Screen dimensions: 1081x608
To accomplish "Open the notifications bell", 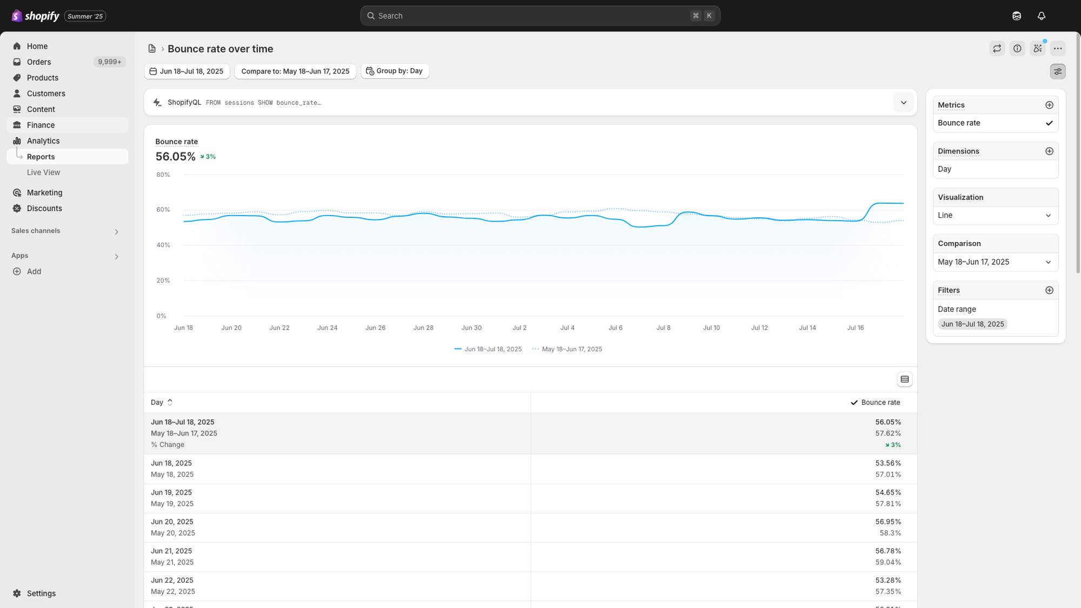I will [x=1042, y=16].
